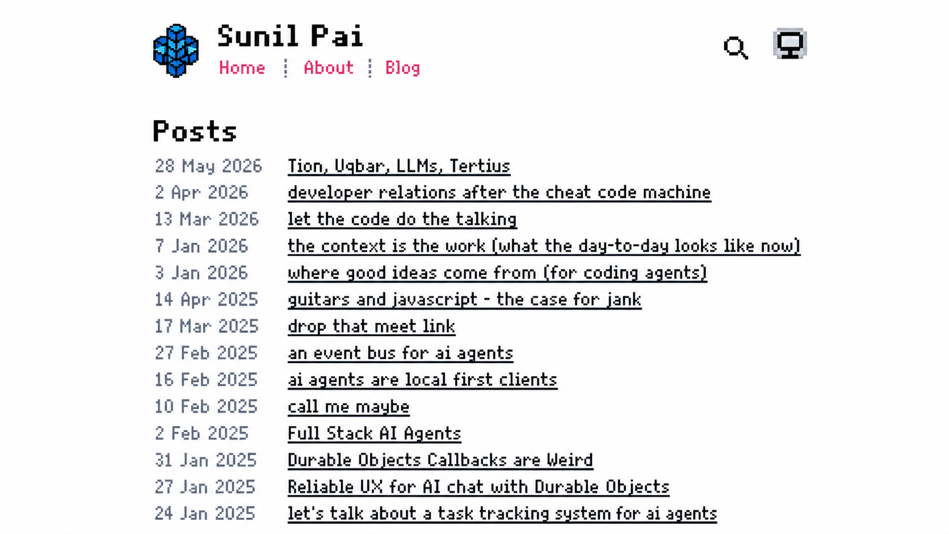Viewport: 949px width, 534px height.
Task: Read guitars and javascript post
Action: tap(464, 300)
